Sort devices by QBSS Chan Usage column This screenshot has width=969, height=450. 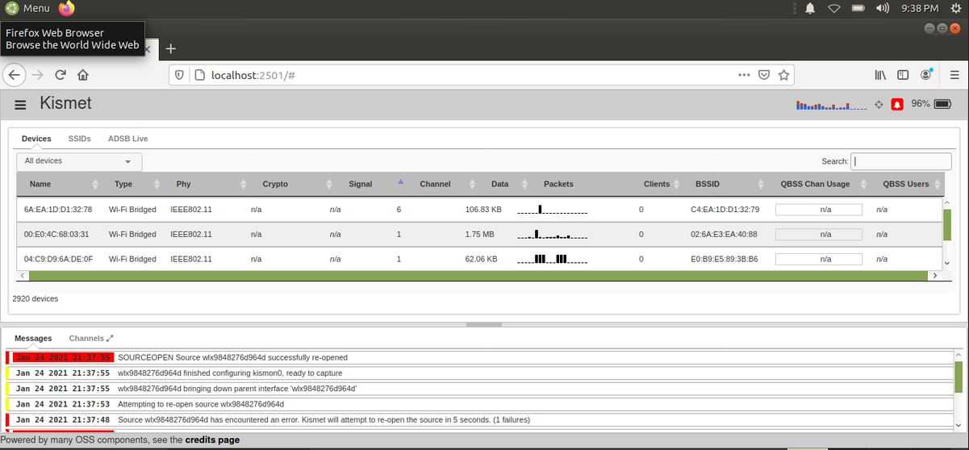tap(817, 184)
